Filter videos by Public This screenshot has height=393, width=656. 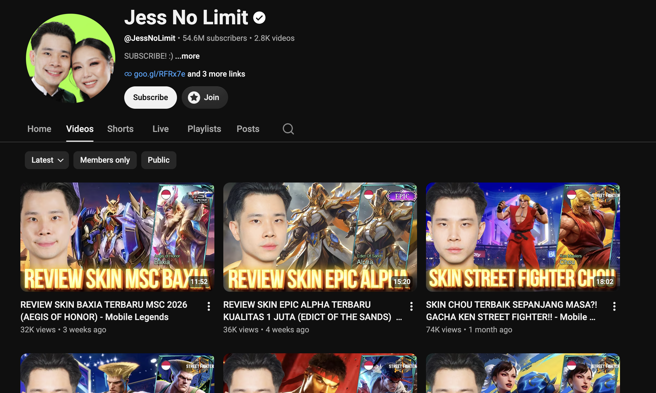(x=159, y=160)
